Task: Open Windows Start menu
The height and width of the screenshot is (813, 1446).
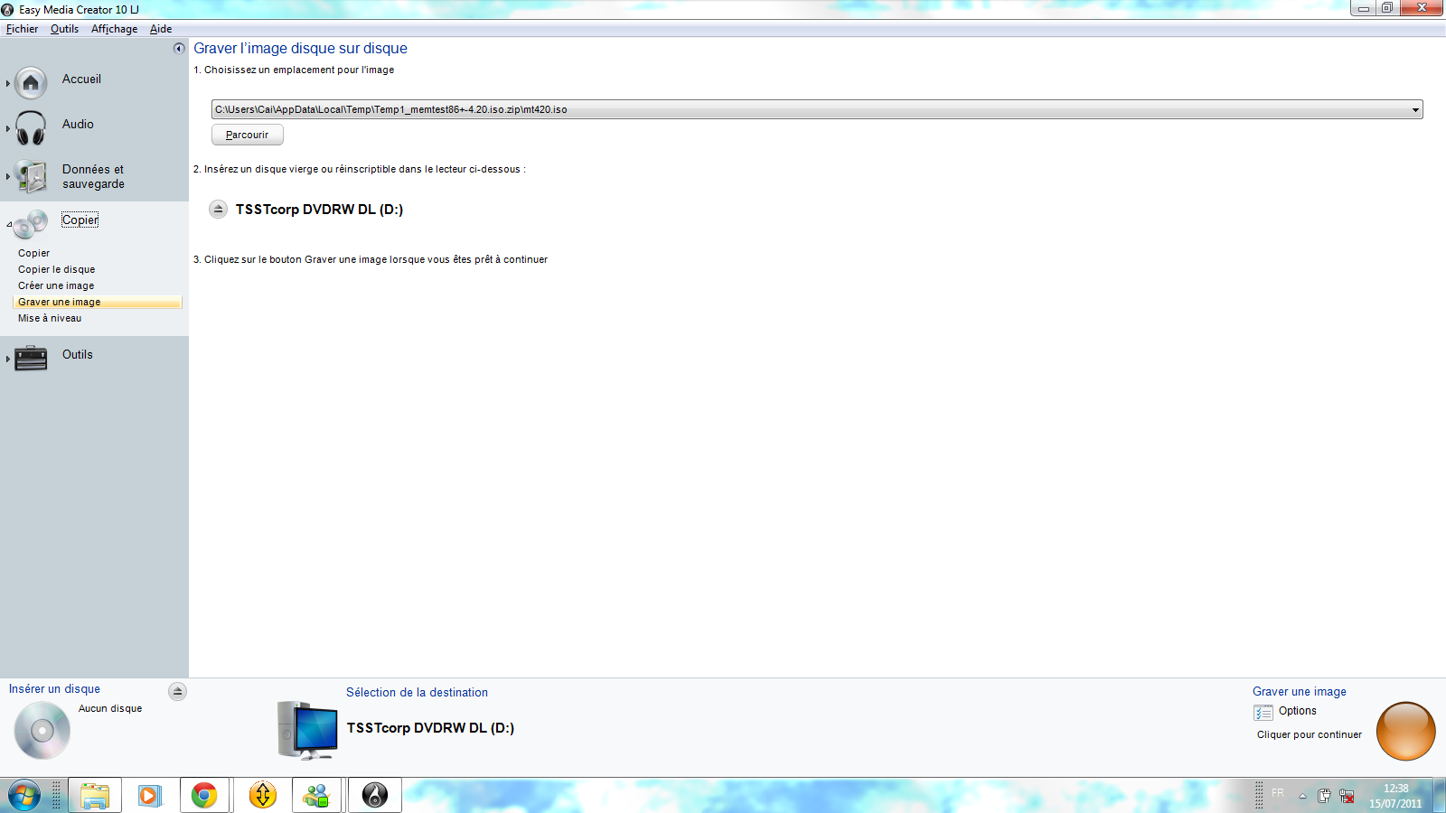Action: 24,796
